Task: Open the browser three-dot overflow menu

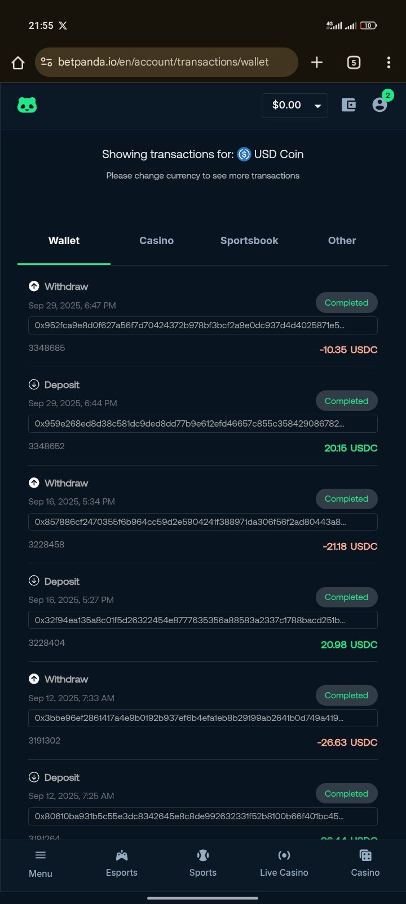Action: click(389, 62)
